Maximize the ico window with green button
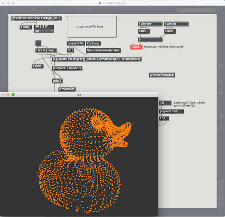 [x=13, y=95]
